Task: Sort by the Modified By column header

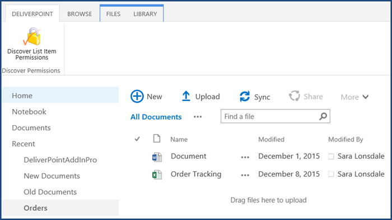Action: pyautogui.click(x=346, y=140)
